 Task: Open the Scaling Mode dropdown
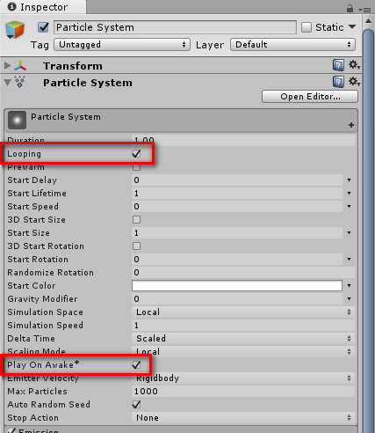point(243,351)
